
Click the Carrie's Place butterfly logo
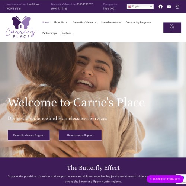pos(21,27)
